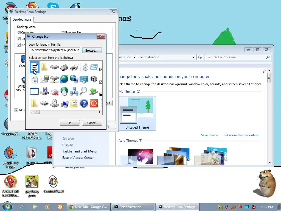Viewport: 281px width, 211px height.
Task: Click the help icon in Personalization window
Action: click(x=264, y=71)
